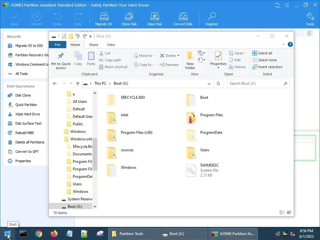Expand the Properties ribbon dropdown
Image resolution: width=320 pixels, height=240 pixels.
click(x=218, y=68)
